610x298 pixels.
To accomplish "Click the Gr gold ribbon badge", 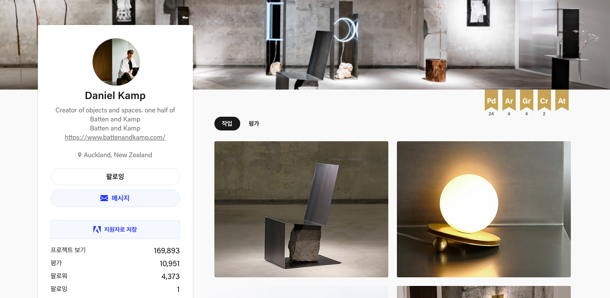I will [526, 100].
